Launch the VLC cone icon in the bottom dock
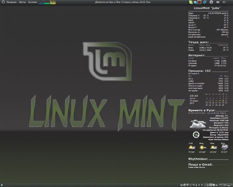Viewport: 233px width, 187px height. click(x=196, y=185)
